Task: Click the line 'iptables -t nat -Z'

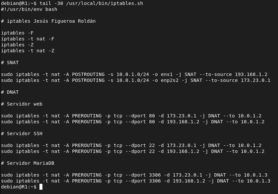Action: click(x=28, y=51)
